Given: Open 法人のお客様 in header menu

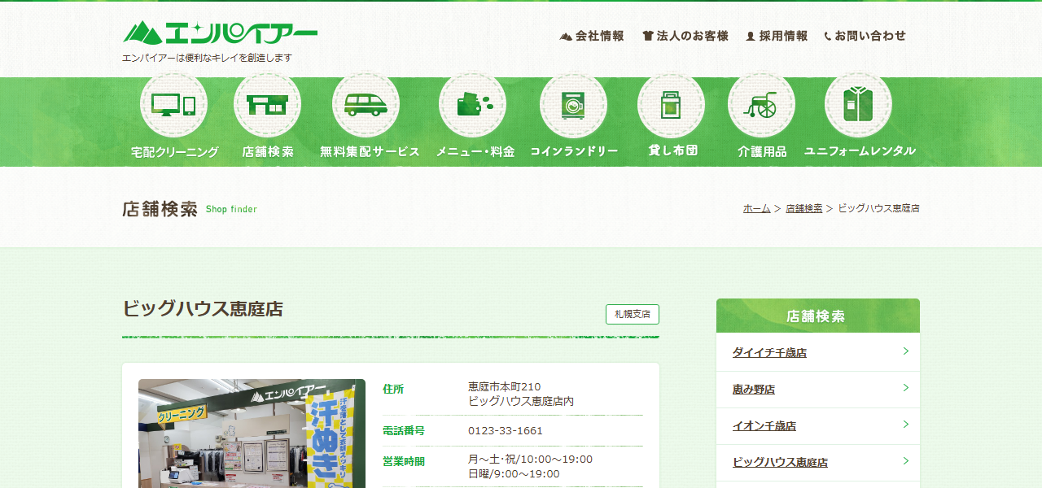Looking at the screenshot, I should (x=693, y=36).
